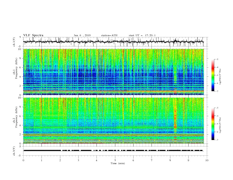Click the ch.2 spectrogram color scale bar
The height and width of the screenshot is (180, 233).
213,124
